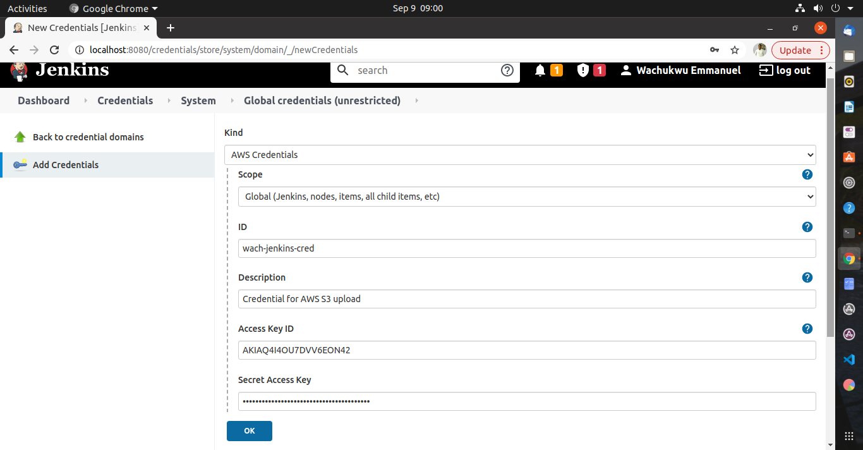Screen dimensions: 863x450
Task: Open Ubuntu Software from the dock
Action: pyautogui.click(x=849, y=157)
